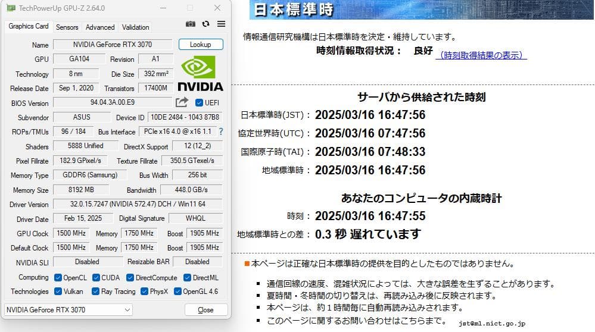Click the Driver Date value Feb 15, 2025
595x332 pixels.
tap(83, 218)
